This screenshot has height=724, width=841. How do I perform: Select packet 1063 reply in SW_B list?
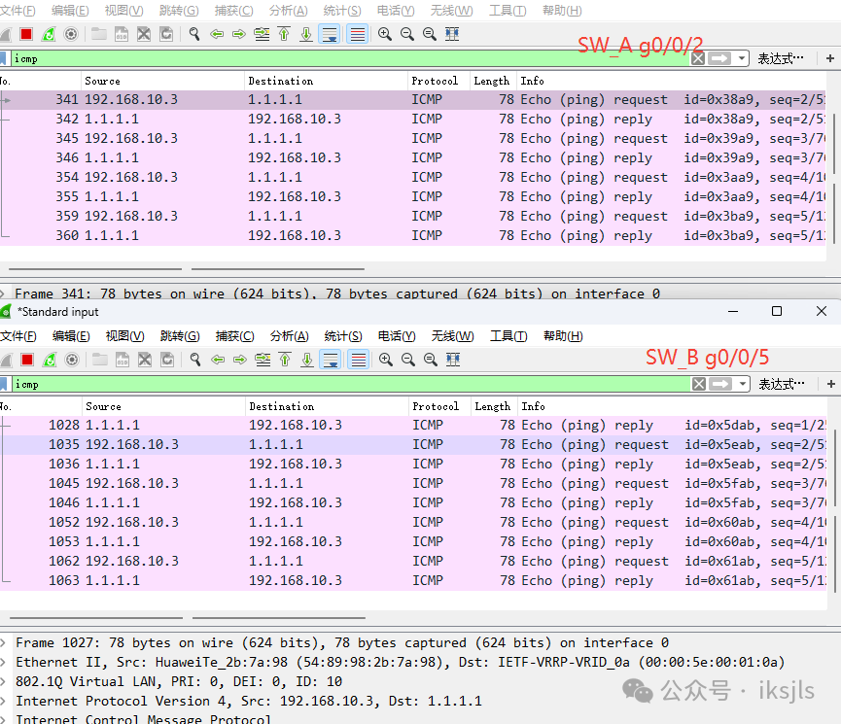pyautogui.click(x=413, y=580)
